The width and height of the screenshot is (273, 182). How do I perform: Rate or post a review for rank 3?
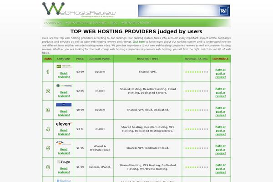pos(220,111)
